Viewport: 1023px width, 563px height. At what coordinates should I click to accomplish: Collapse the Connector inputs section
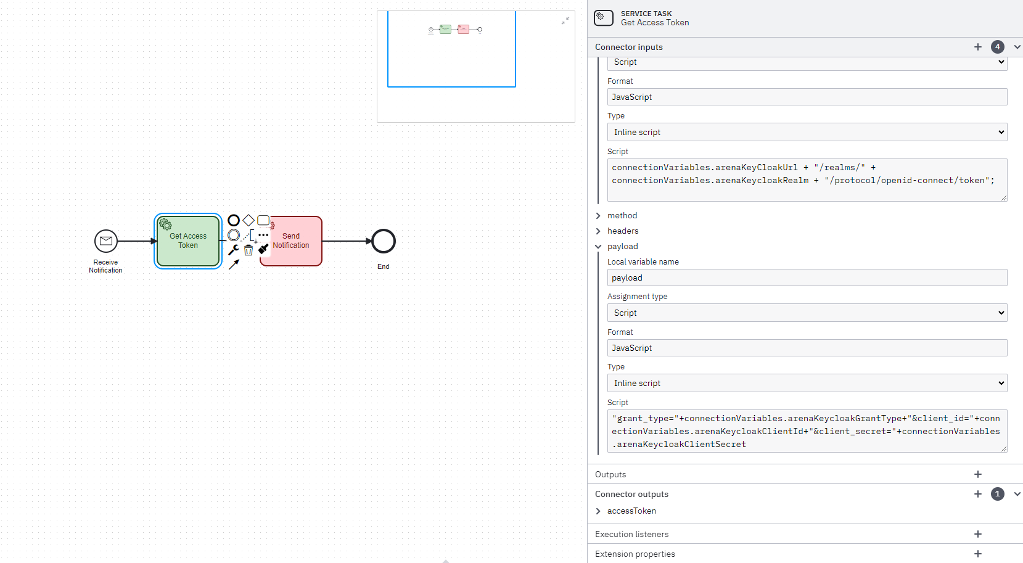1017,46
